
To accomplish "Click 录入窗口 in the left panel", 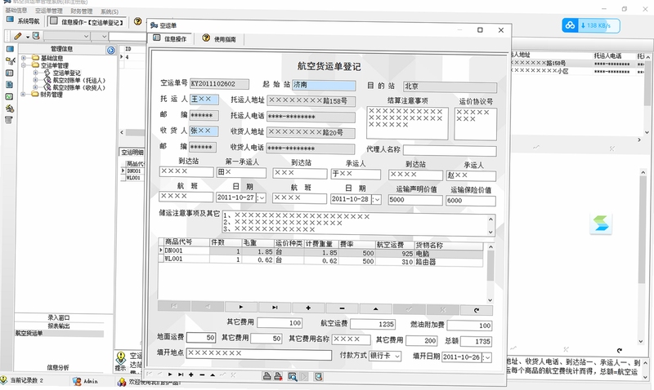I will pos(59,317).
